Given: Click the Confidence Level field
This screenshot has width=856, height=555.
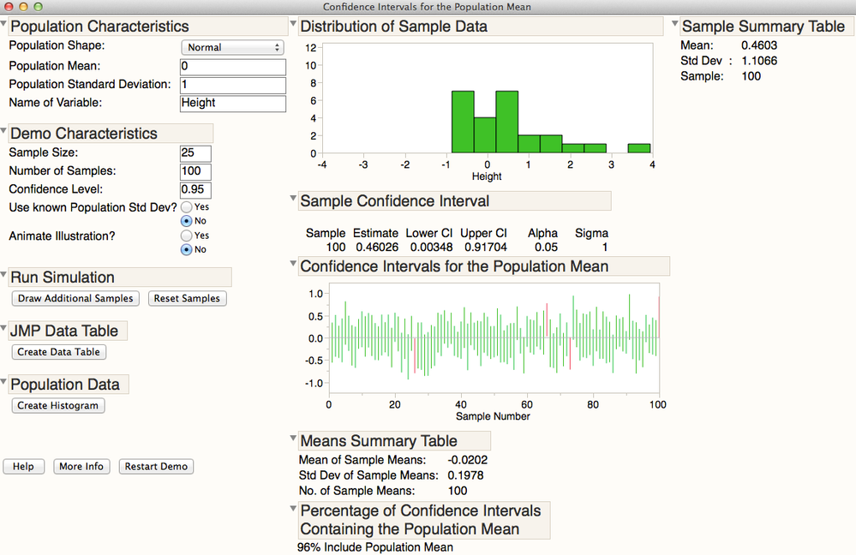Looking at the screenshot, I should tap(195, 189).
